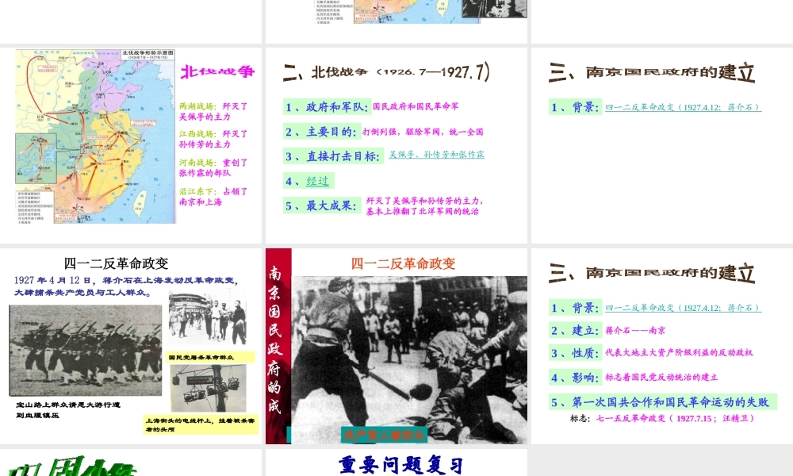
Task: Select the red 四一二反革命政变 slide title
Action: [403, 263]
